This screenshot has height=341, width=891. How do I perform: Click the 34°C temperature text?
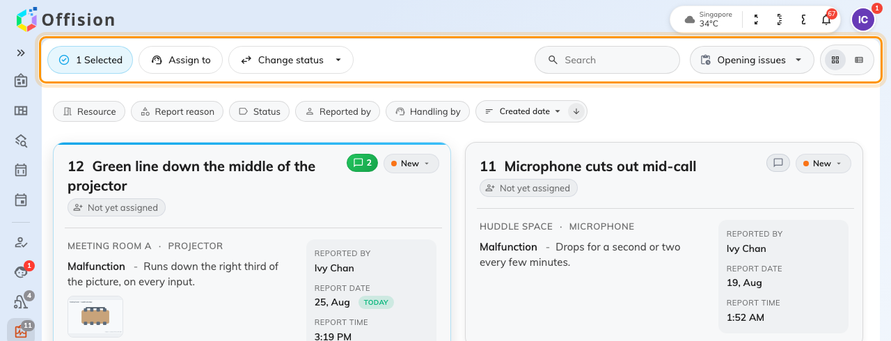tap(709, 24)
